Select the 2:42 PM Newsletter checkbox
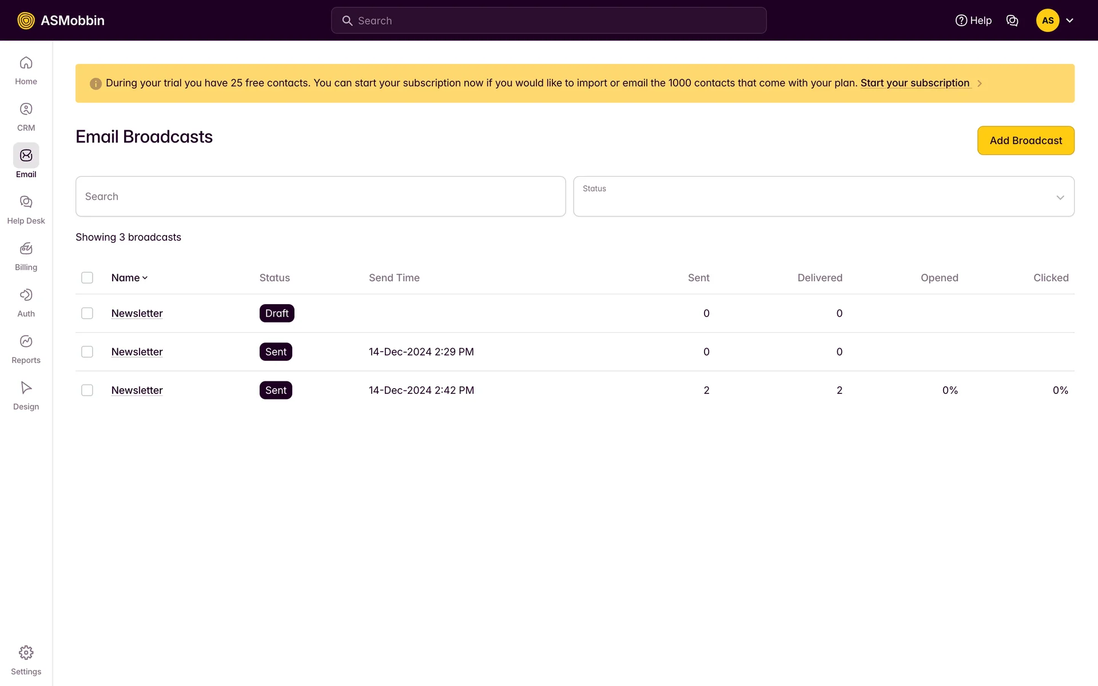1098x686 pixels. [87, 390]
